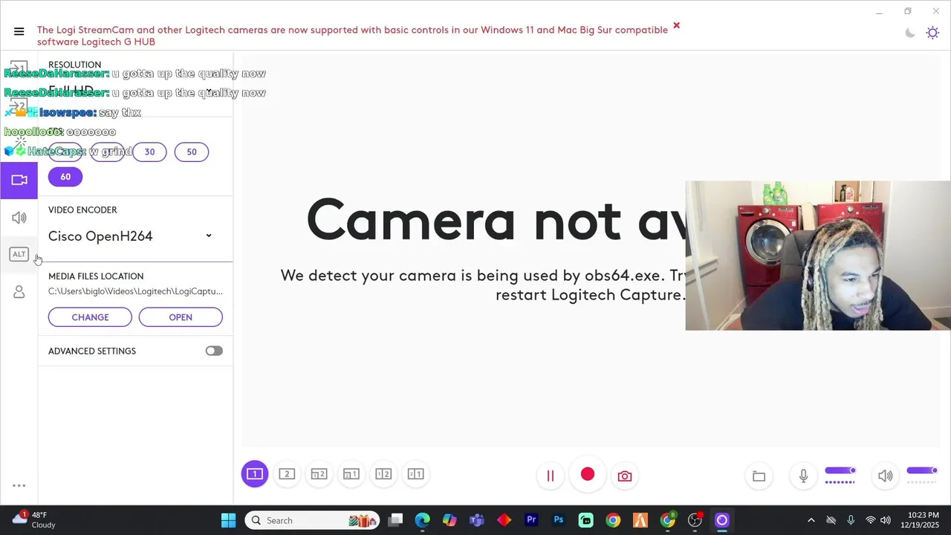Image resolution: width=951 pixels, height=535 pixels.
Task: Dismiss the Logitech G HUB banner
Action: (x=676, y=25)
